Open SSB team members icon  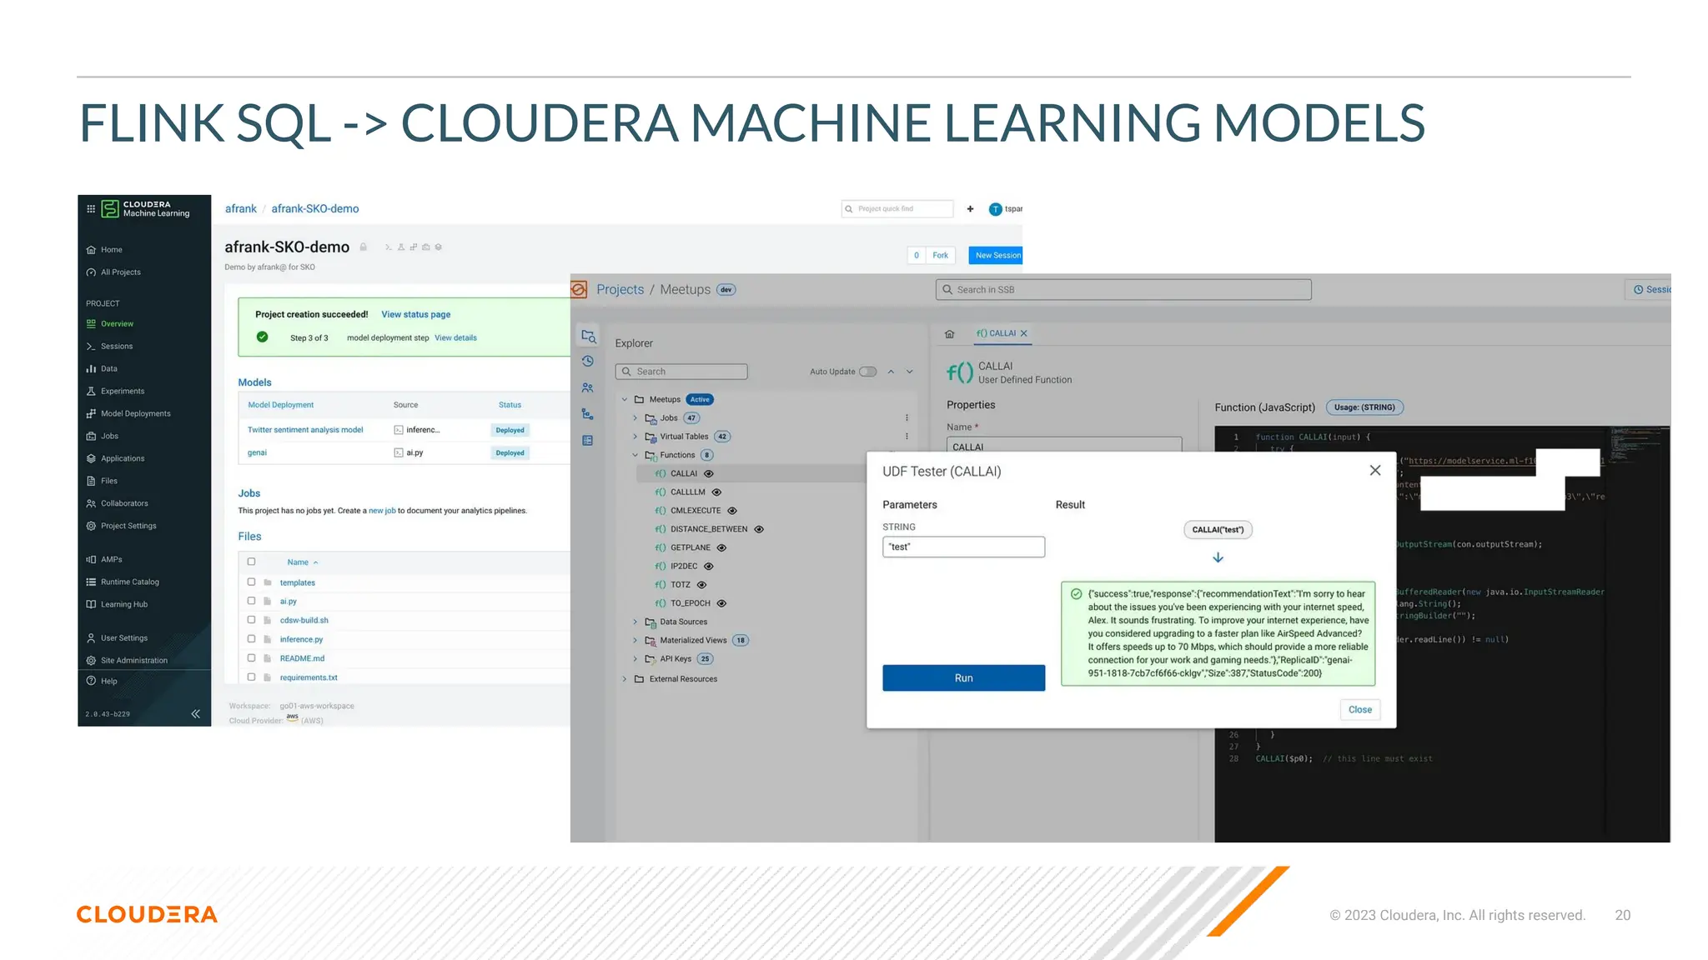tap(588, 388)
